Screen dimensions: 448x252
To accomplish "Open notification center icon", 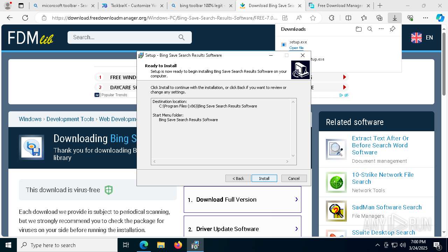I will pyautogui.click(x=437, y=245).
